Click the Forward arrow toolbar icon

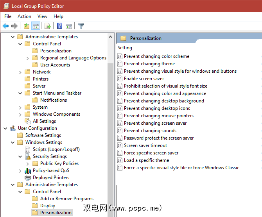tap(14, 26)
